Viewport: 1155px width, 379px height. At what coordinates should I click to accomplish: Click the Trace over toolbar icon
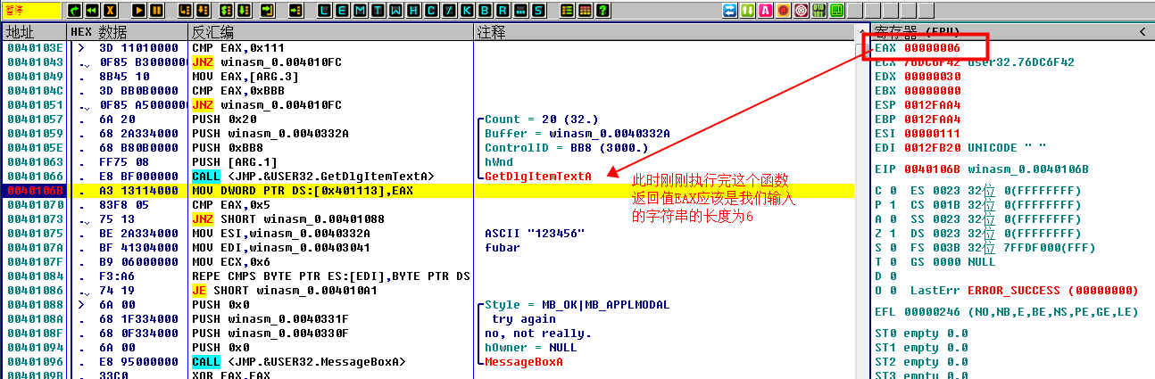[244, 11]
